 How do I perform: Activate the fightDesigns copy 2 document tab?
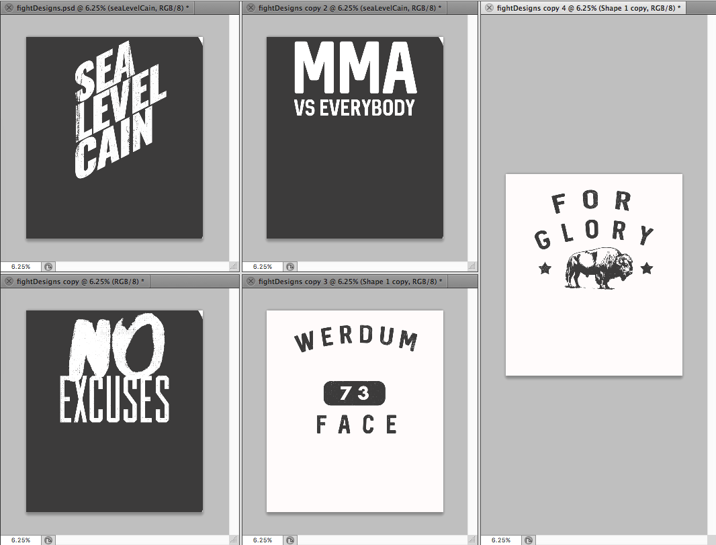[345, 8]
